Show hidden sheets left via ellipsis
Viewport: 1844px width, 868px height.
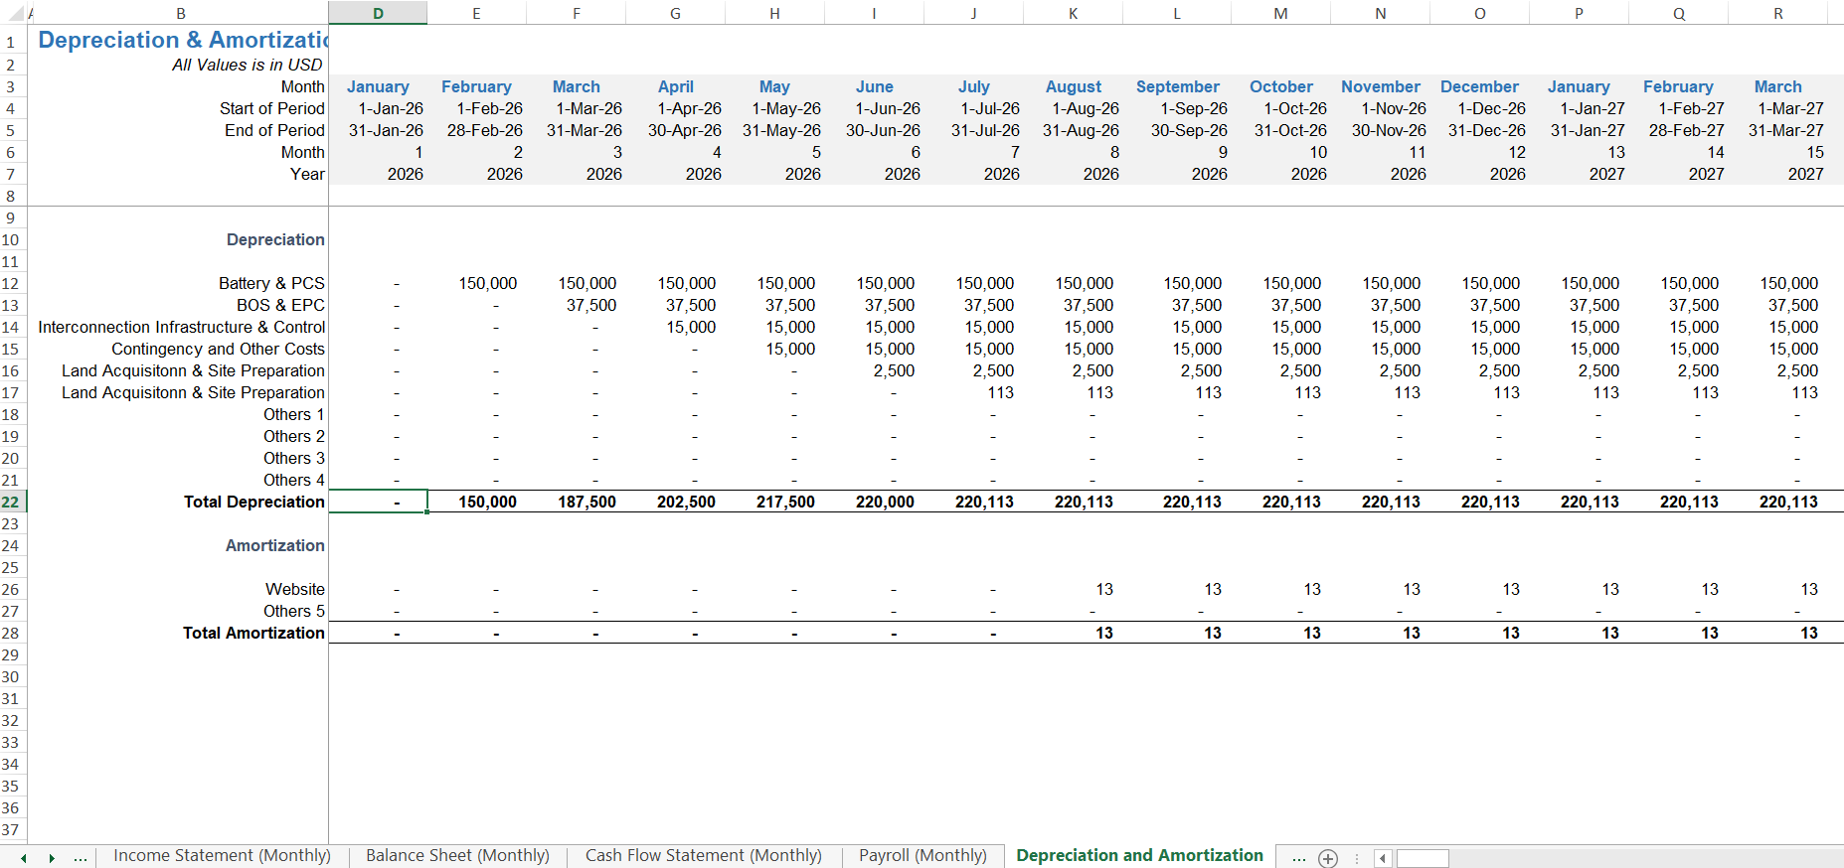81,858
